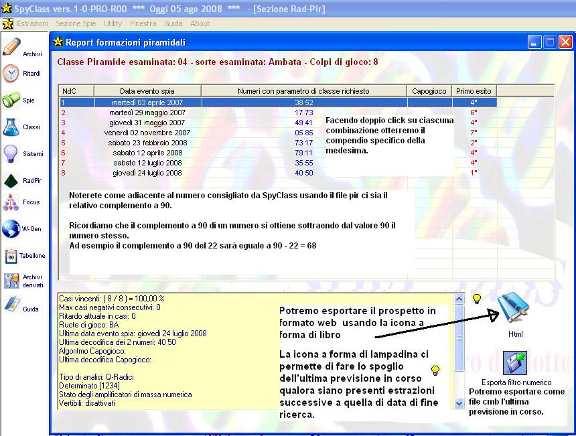This screenshot has width=576, height=436.
Task: Click the star icon left of Estrazioni menu
Action: 8,24
